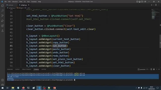The height and width of the screenshot is (90, 161).
Task: Open the Windows Start menu
Action: [x=2, y=88]
